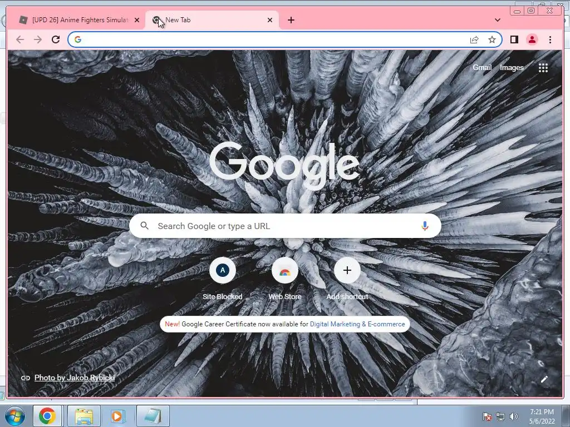Open a new tab with the plus button
The width and height of the screenshot is (570, 427).
tap(291, 20)
